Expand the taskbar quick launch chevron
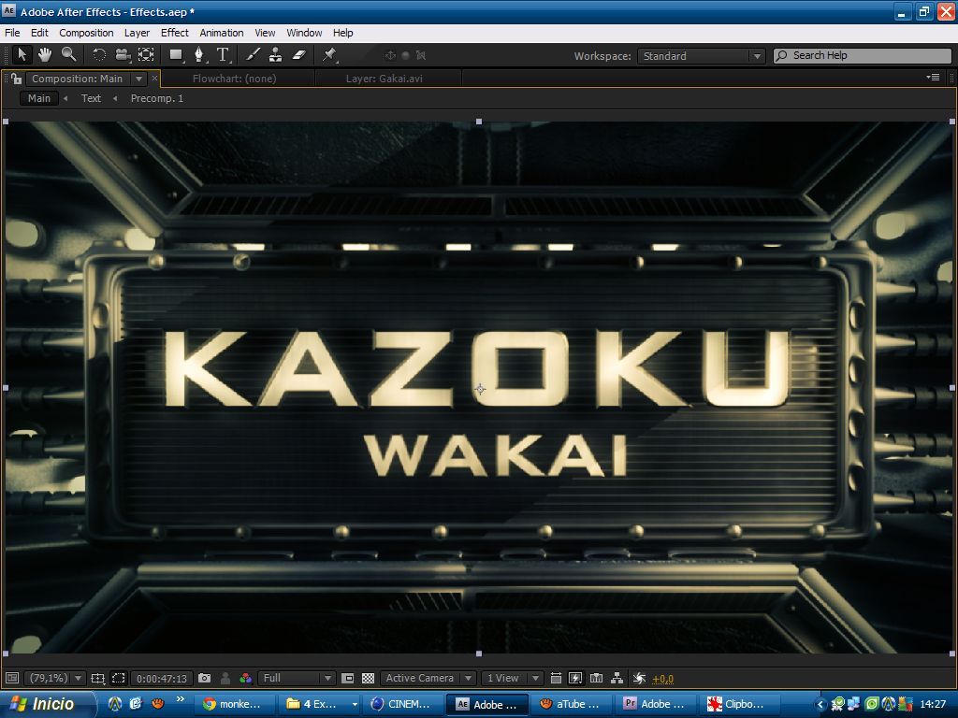The width and height of the screenshot is (958, 718). pyautogui.click(x=180, y=699)
